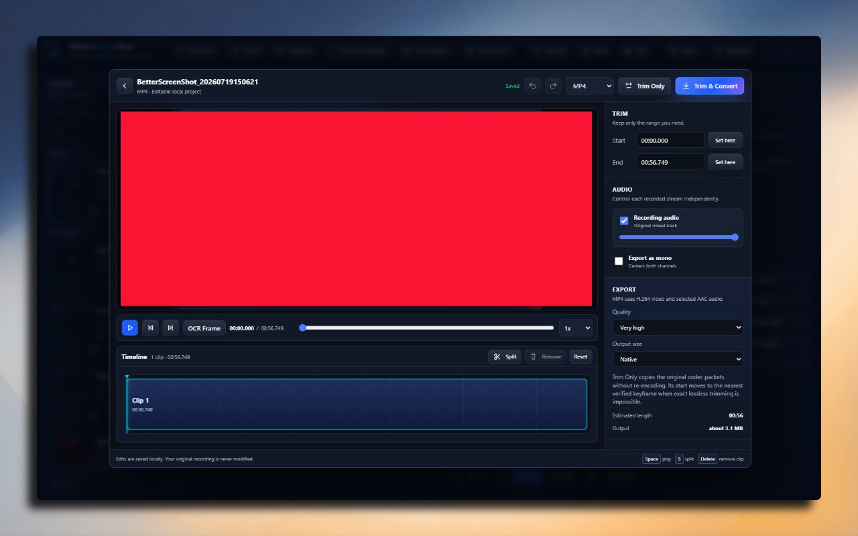Go back using the left chevron button

point(124,86)
